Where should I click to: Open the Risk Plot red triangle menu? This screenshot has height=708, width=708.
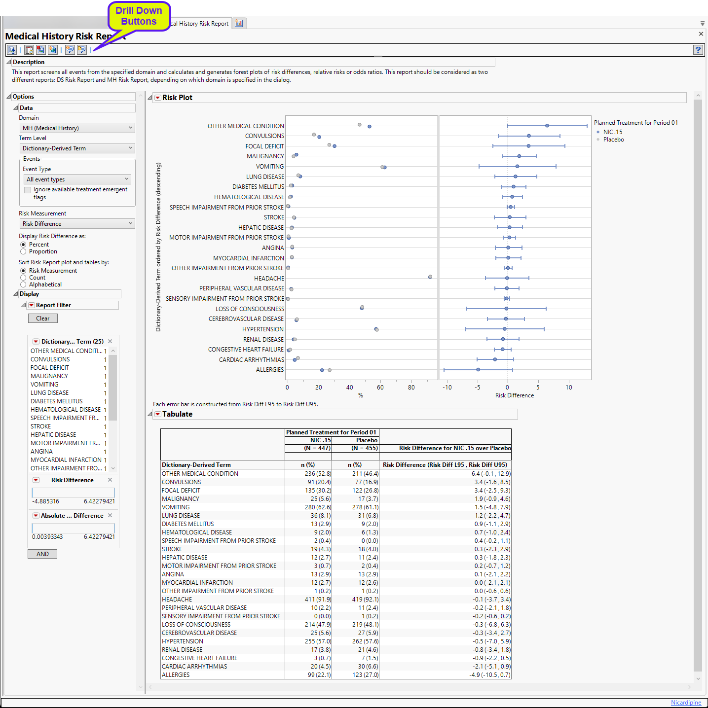point(158,98)
